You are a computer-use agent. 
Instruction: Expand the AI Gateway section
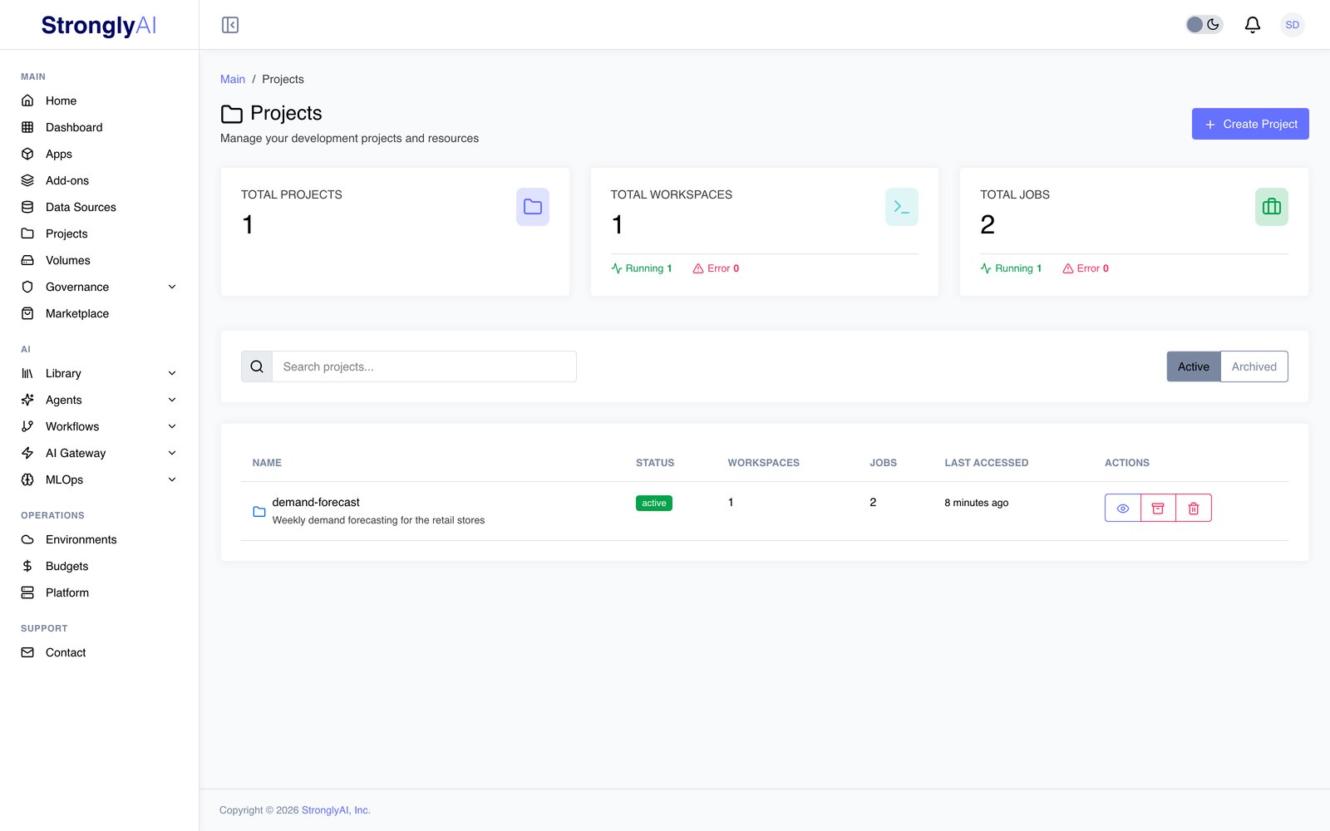(x=100, y=453)
